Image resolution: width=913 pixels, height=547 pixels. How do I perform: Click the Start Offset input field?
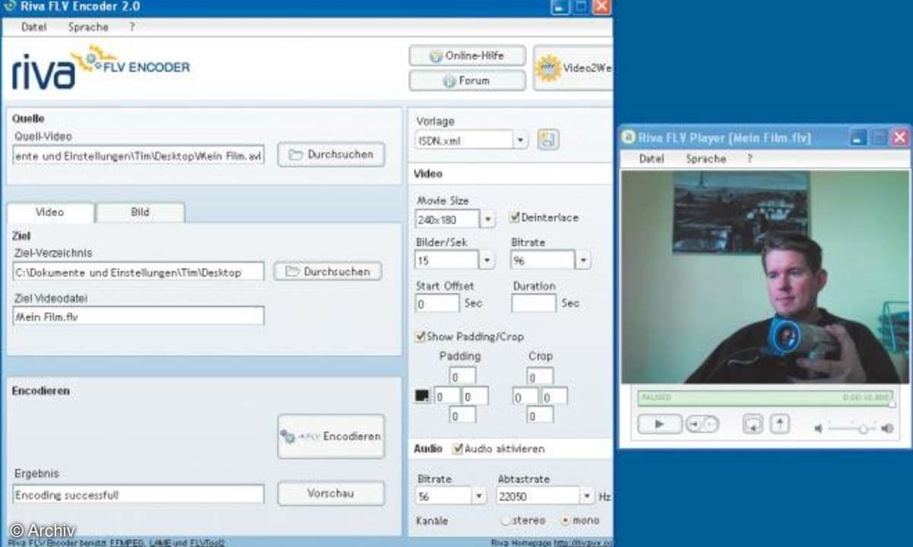[437, 303]
